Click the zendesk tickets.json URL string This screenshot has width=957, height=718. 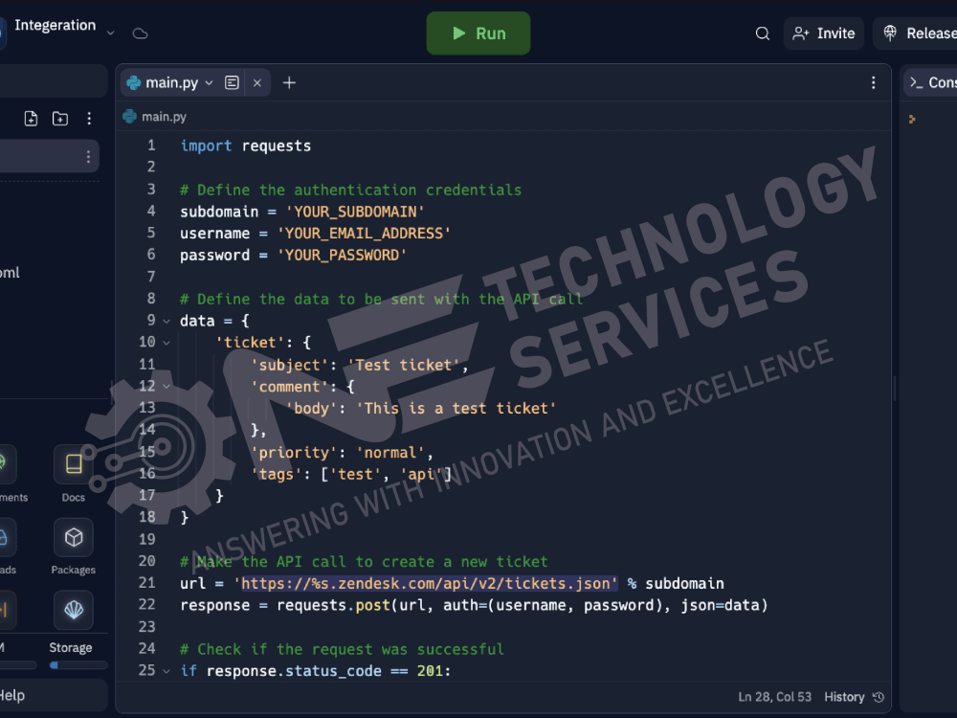[x=426, y=584]
